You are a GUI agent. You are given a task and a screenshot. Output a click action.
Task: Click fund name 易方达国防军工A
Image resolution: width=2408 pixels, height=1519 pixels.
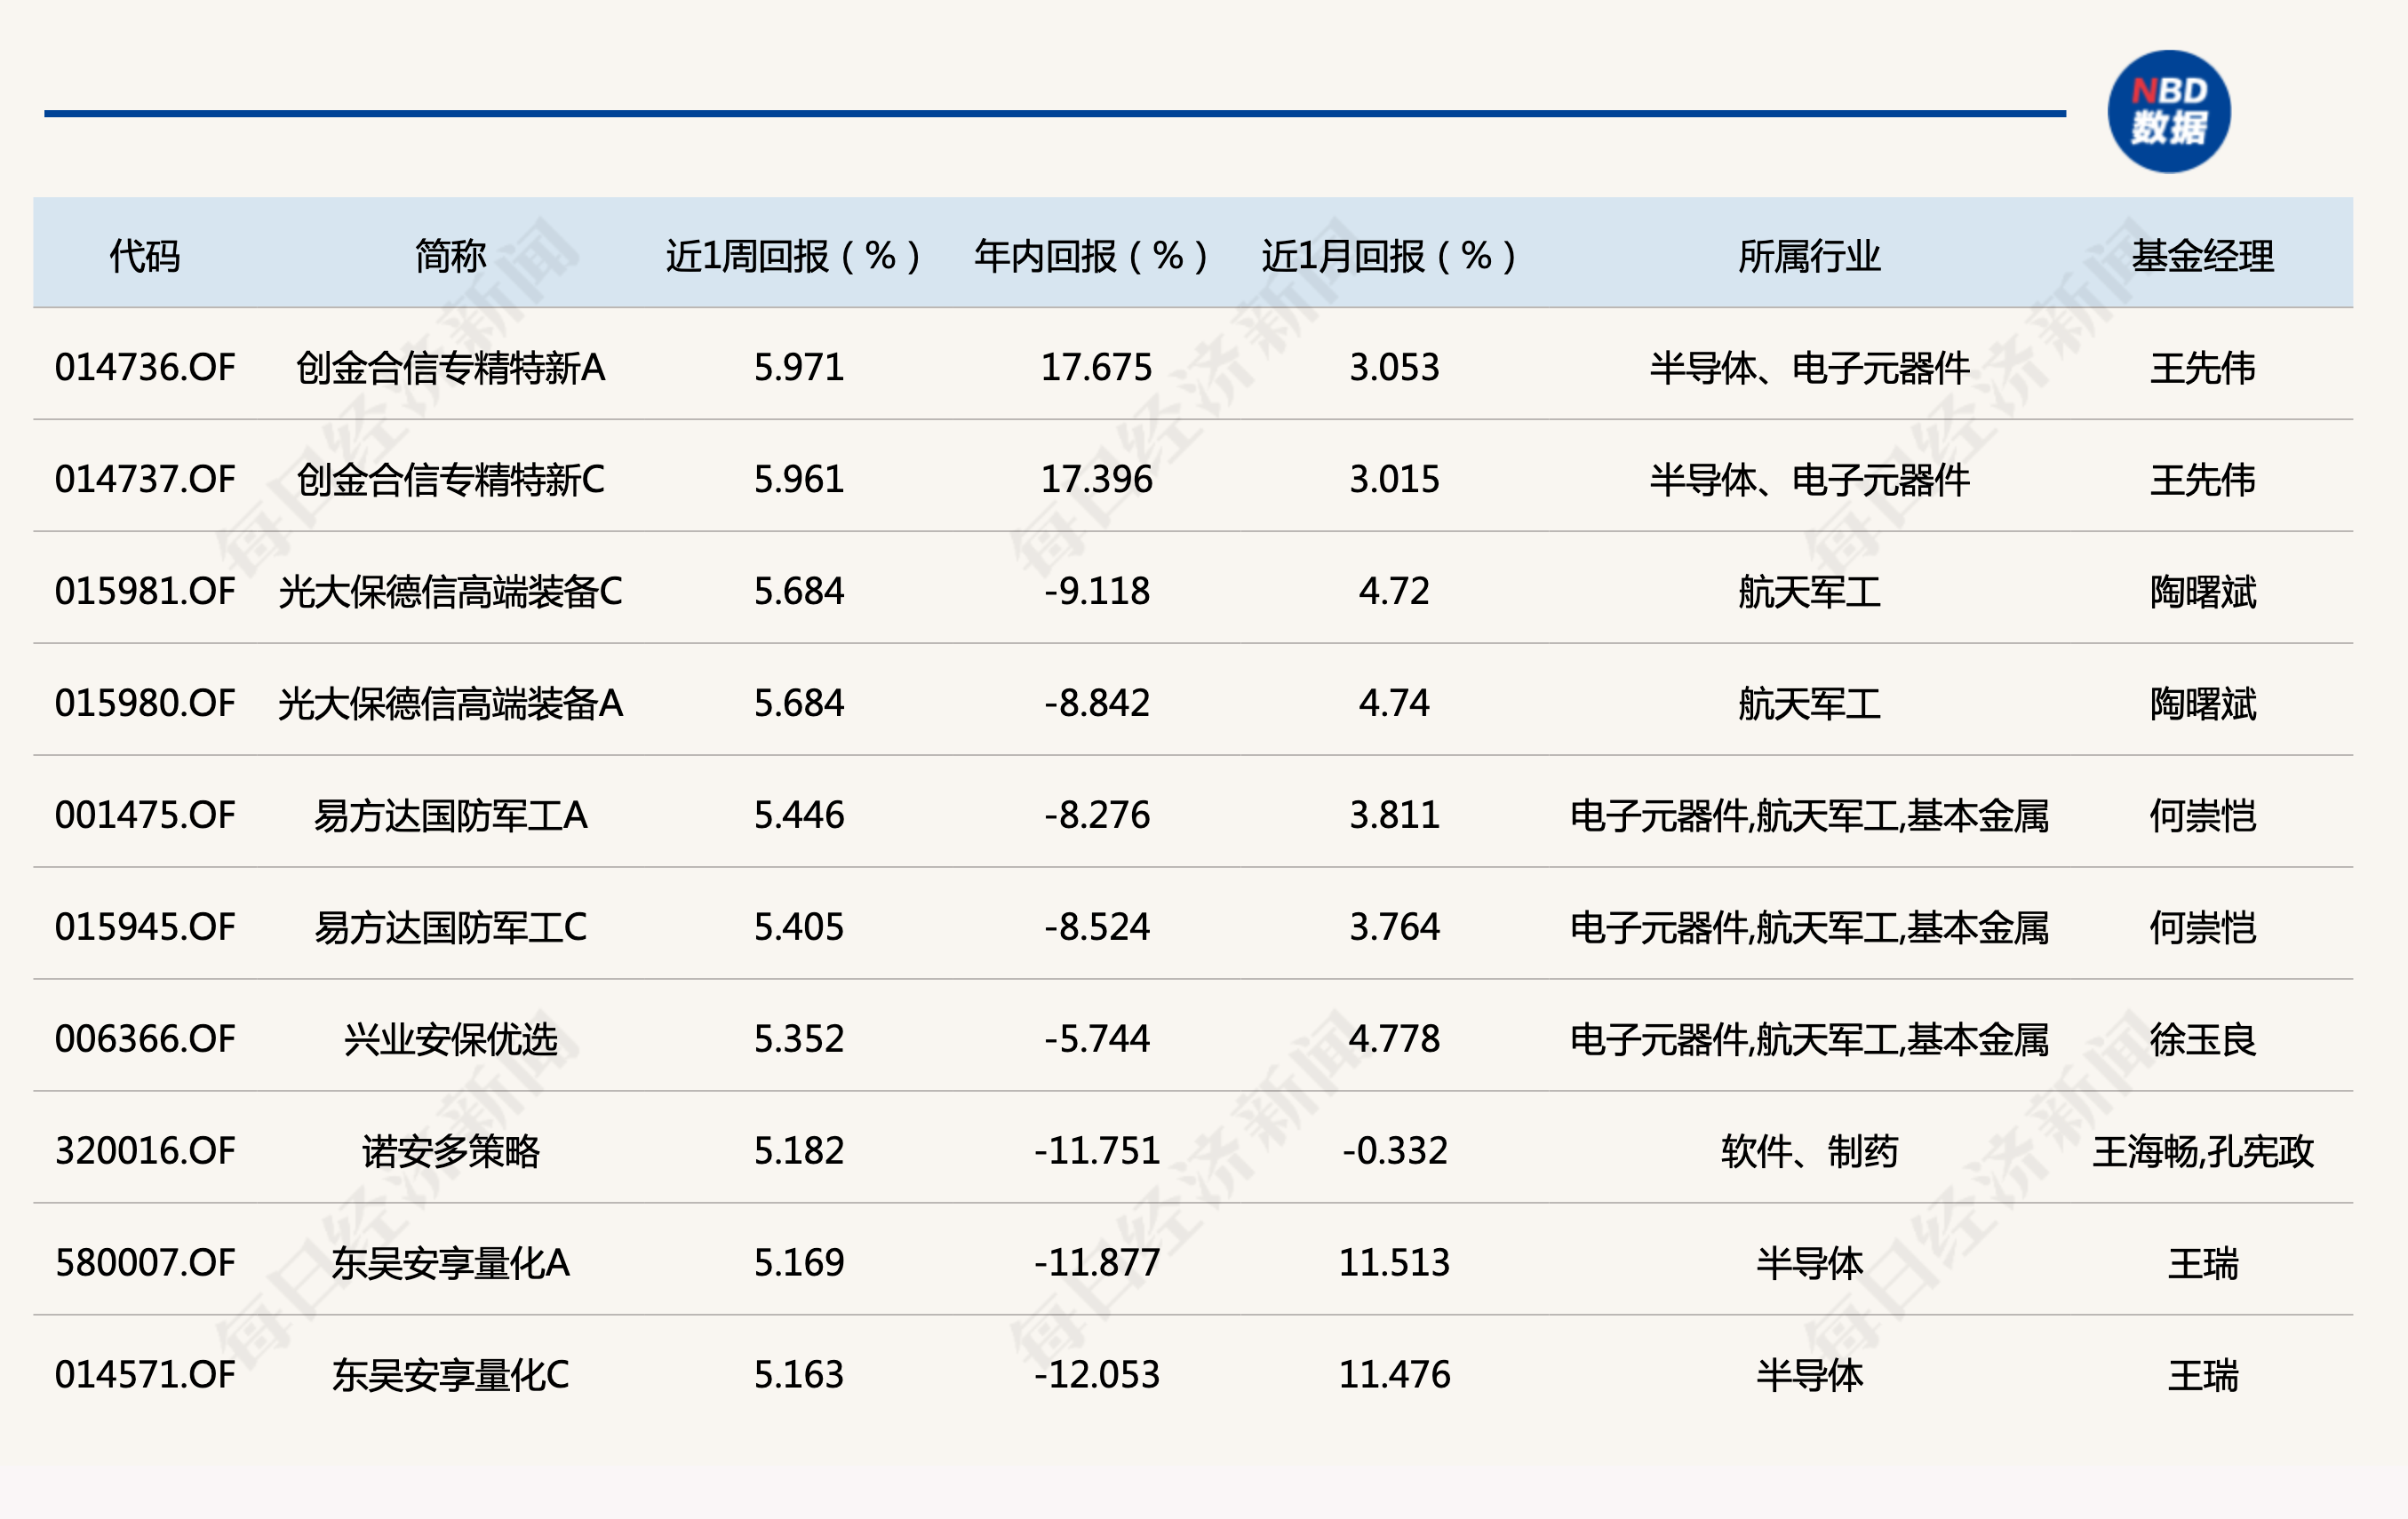point(451,815)
